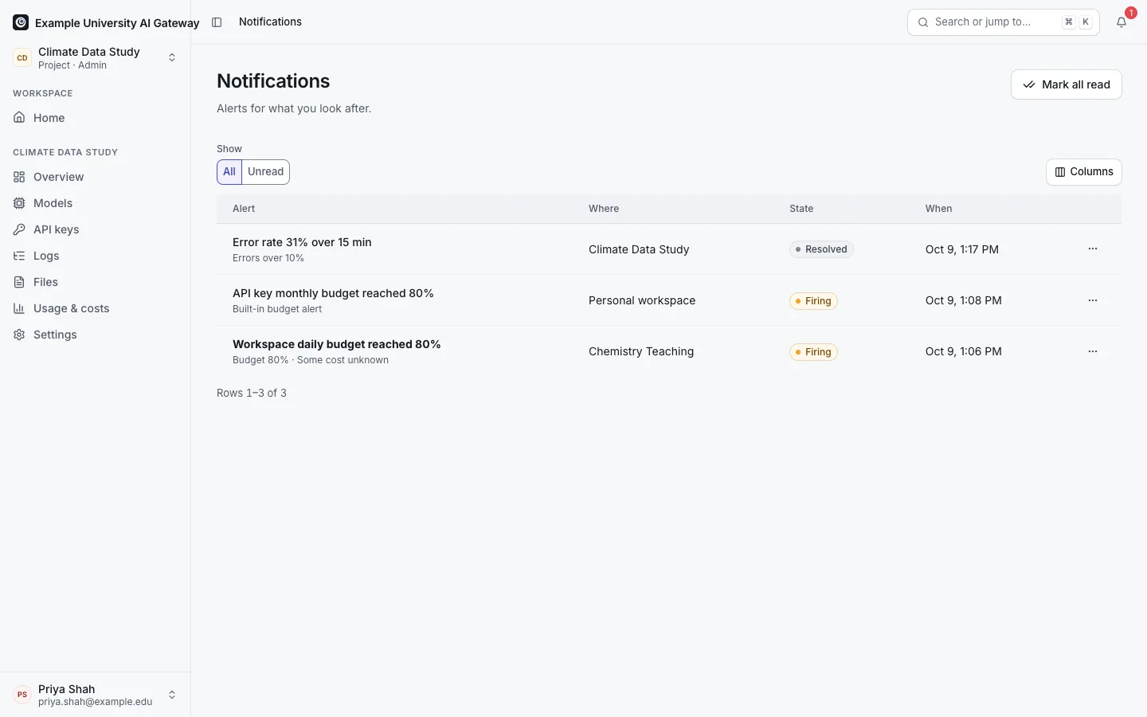Click the Oct 9, 1:06 PM timestamp

coord(964,351)
